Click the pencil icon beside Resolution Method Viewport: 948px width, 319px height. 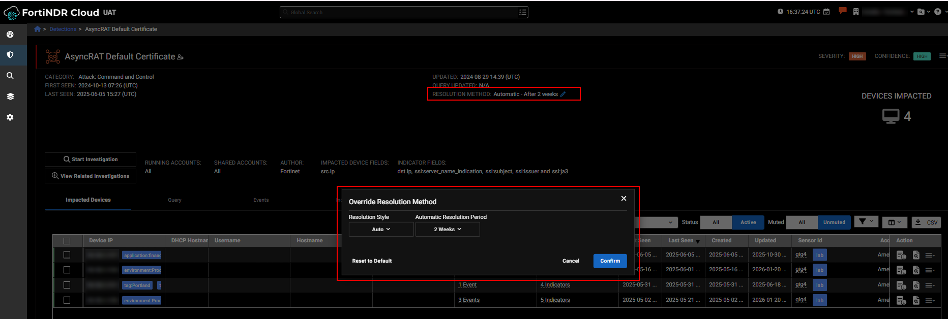(563, 94)
